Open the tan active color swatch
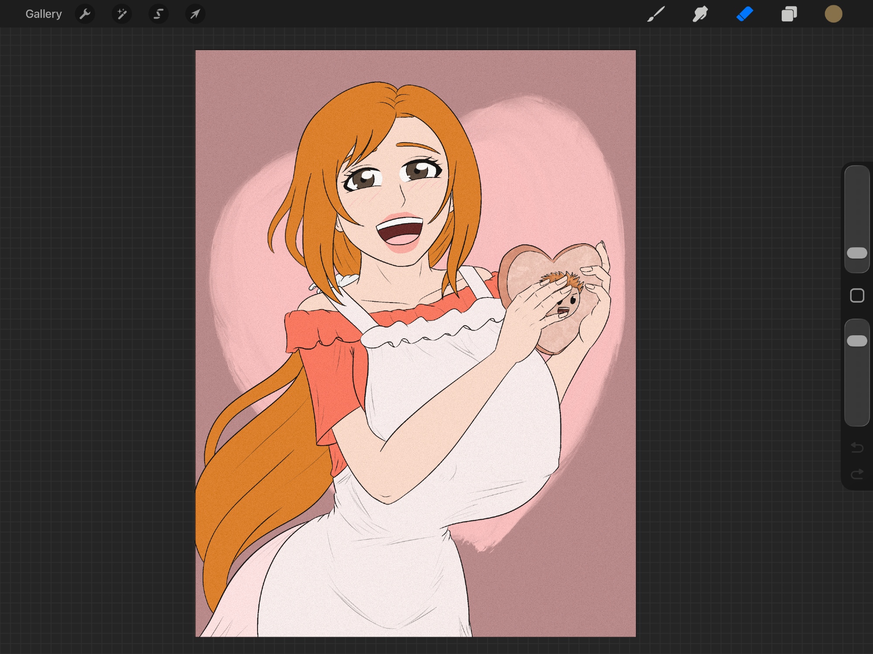Screen dimensions: 873x654 coord(833,14)
